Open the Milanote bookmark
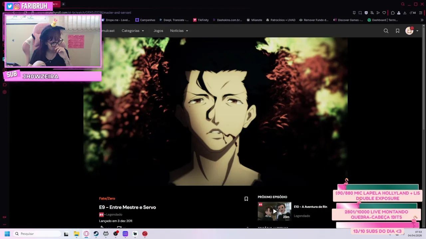 pos(254,20)
